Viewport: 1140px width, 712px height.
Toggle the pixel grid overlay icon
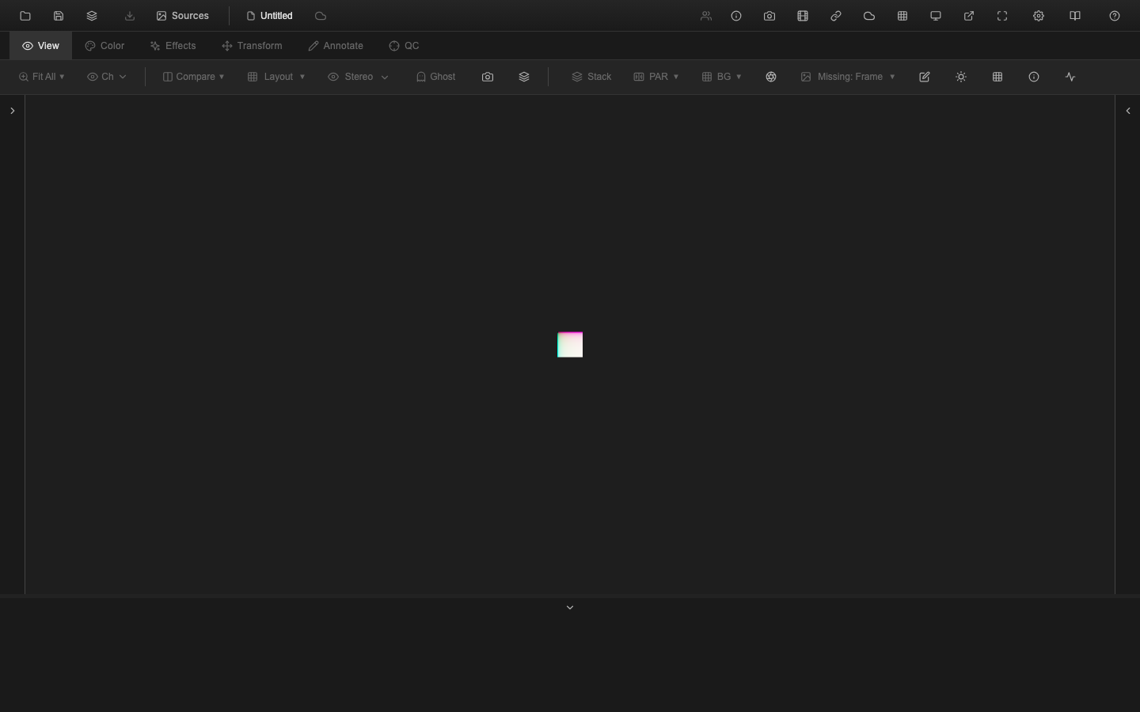coord(997,77)
